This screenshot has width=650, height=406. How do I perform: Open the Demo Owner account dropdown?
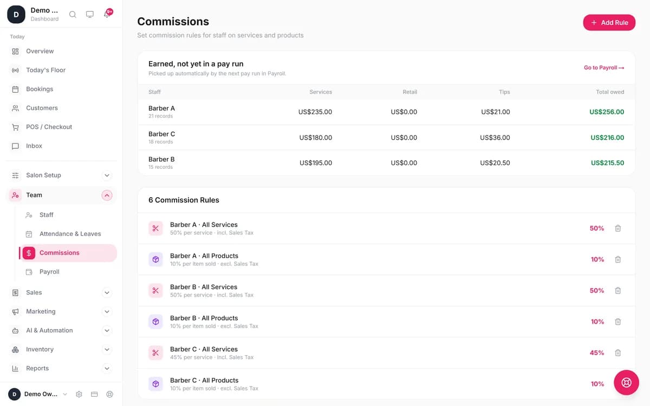(38, 394)
